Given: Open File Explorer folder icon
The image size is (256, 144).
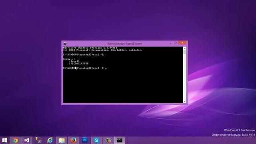Looking at the screenshot, I should point(62,140).
